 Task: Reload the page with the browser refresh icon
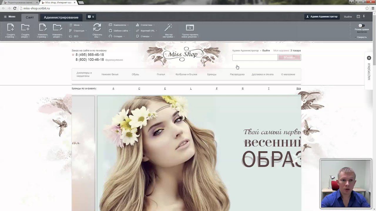[15, 8]
